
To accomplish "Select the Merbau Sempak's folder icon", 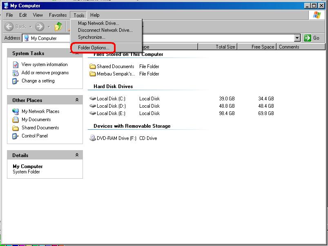I will [92, 74].
